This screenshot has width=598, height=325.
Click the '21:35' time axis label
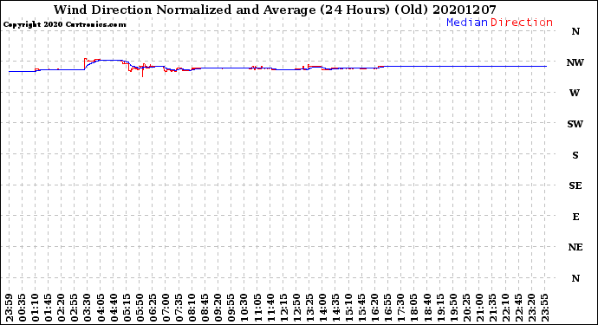click(493, 308)
